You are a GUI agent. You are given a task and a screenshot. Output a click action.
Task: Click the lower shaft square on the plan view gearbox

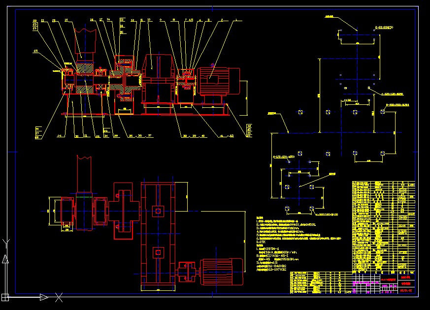click(x=158, y=252)
